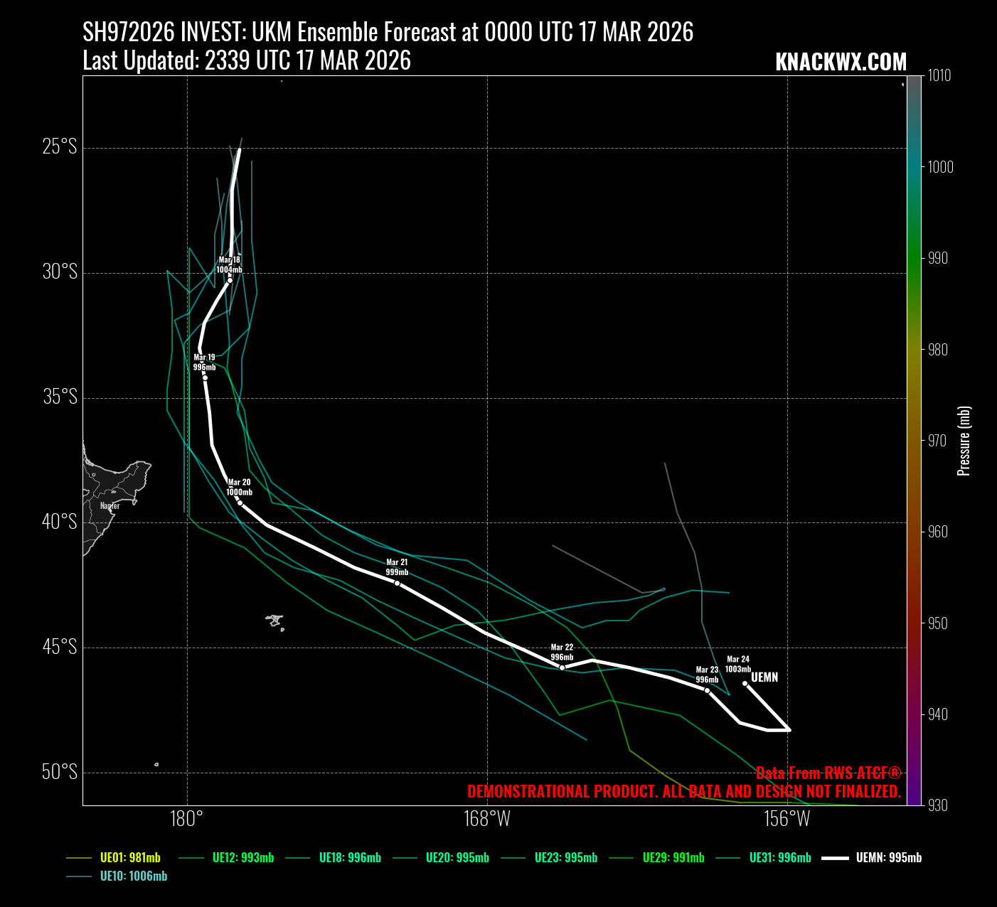This screenshot has width=997, height=907.
Task: Click the red Data From RWS ATCF text
Action: pyautogui.click(x=828, y=773)
